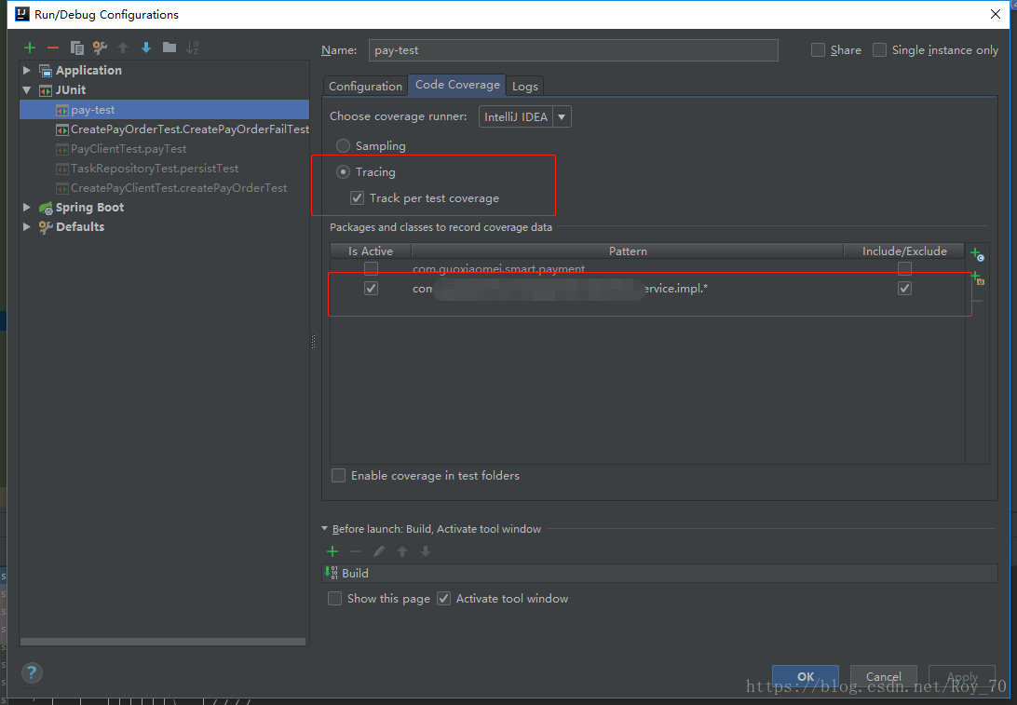Click the JUnit icon beside pay-test
1017x705 pixels.
click(x=62, y=110)
